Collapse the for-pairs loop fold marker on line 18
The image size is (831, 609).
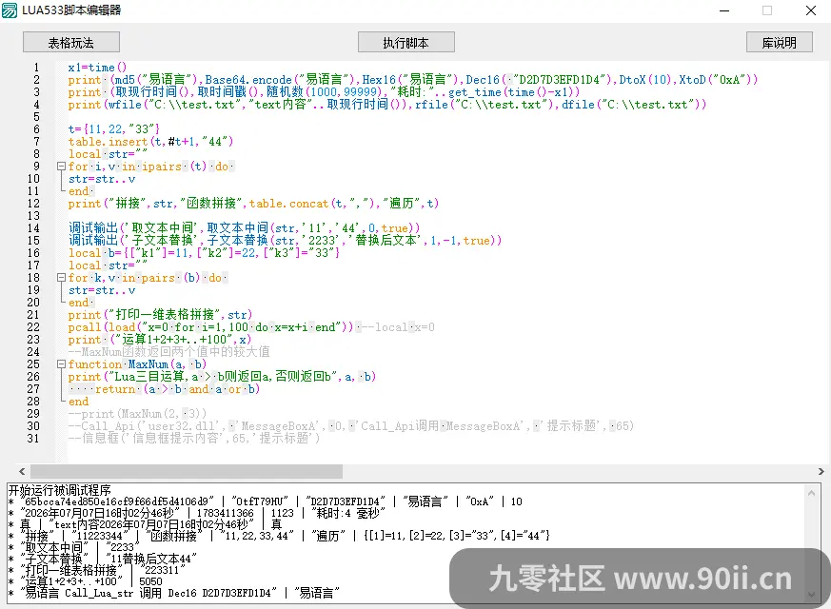point(61,278)
